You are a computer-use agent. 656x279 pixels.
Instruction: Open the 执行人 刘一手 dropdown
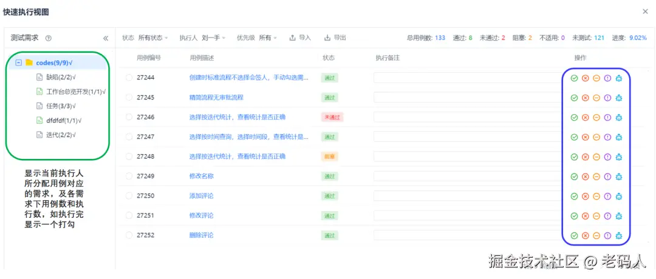pyautogui.click(x=213, y=38)
